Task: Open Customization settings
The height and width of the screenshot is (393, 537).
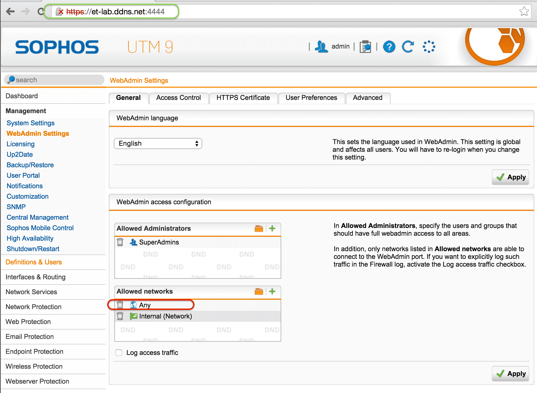Action: [28, 196]
